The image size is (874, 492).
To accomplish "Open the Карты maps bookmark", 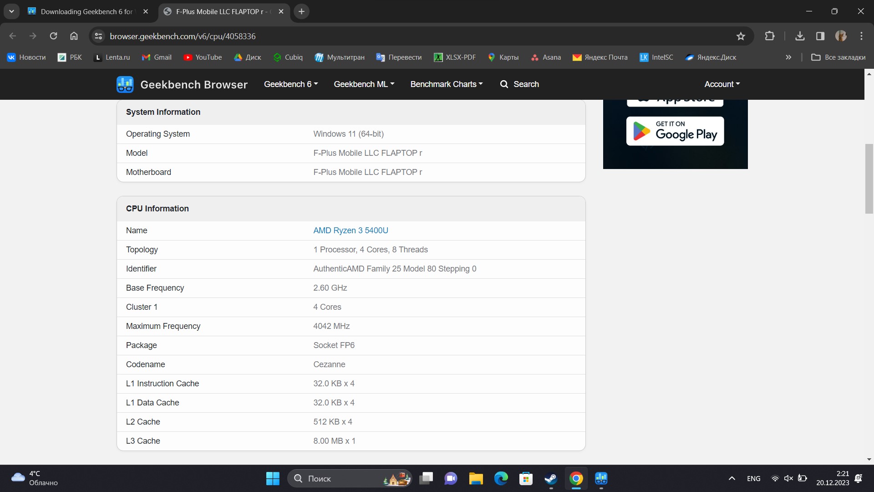I will coord(503,57).
